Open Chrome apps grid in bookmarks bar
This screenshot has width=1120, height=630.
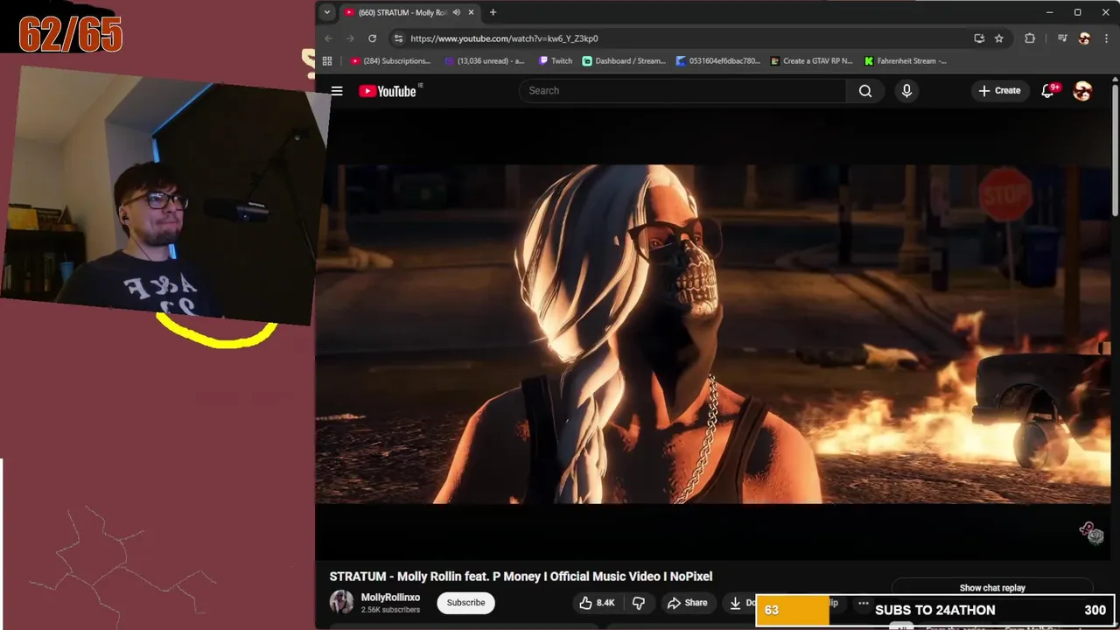click(327, 61)
